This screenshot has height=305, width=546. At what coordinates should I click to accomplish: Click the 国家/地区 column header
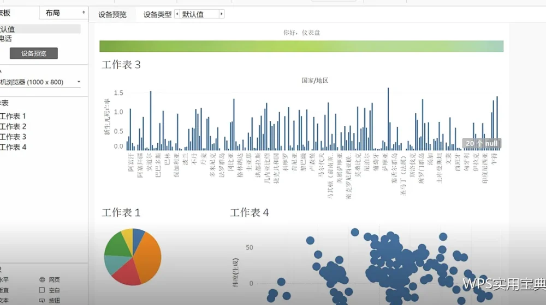[315, 80]
